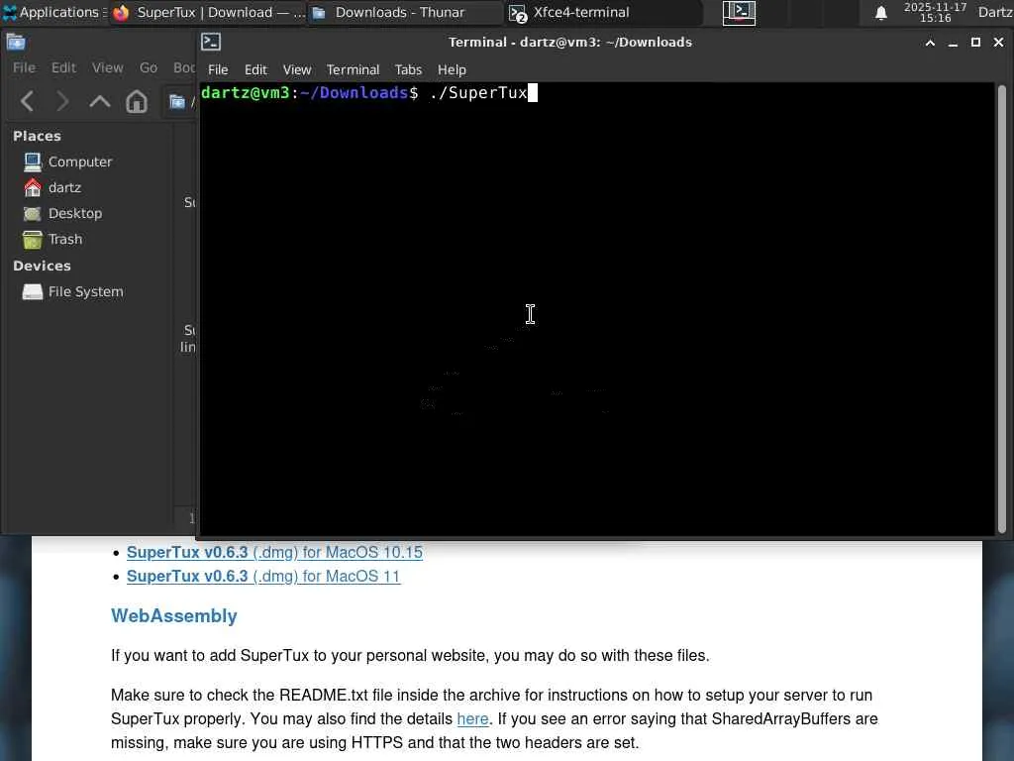Close the Terminal window

pyautogui.click(x=998, y=43)
